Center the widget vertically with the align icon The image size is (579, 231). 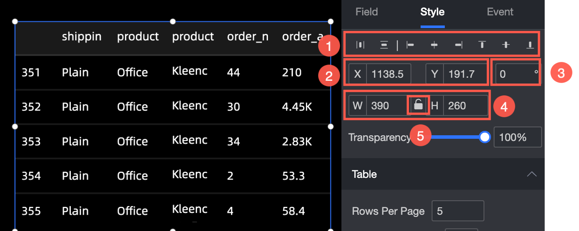(x=506, y=44)
